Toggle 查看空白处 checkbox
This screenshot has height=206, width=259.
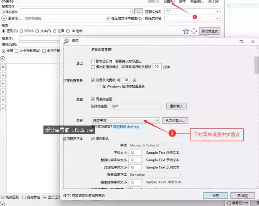click(229, 203)
